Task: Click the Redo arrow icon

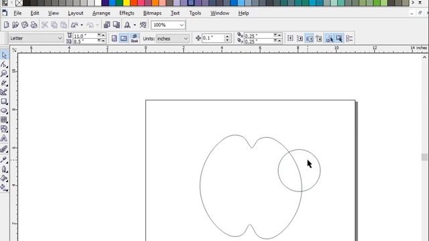Action: 90,25
